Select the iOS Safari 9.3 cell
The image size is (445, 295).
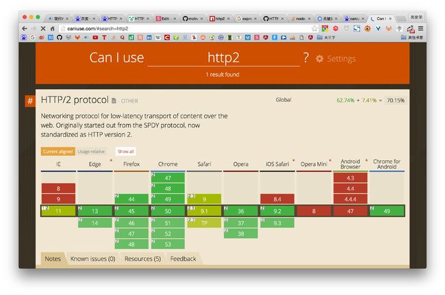(x=277, y=223)
